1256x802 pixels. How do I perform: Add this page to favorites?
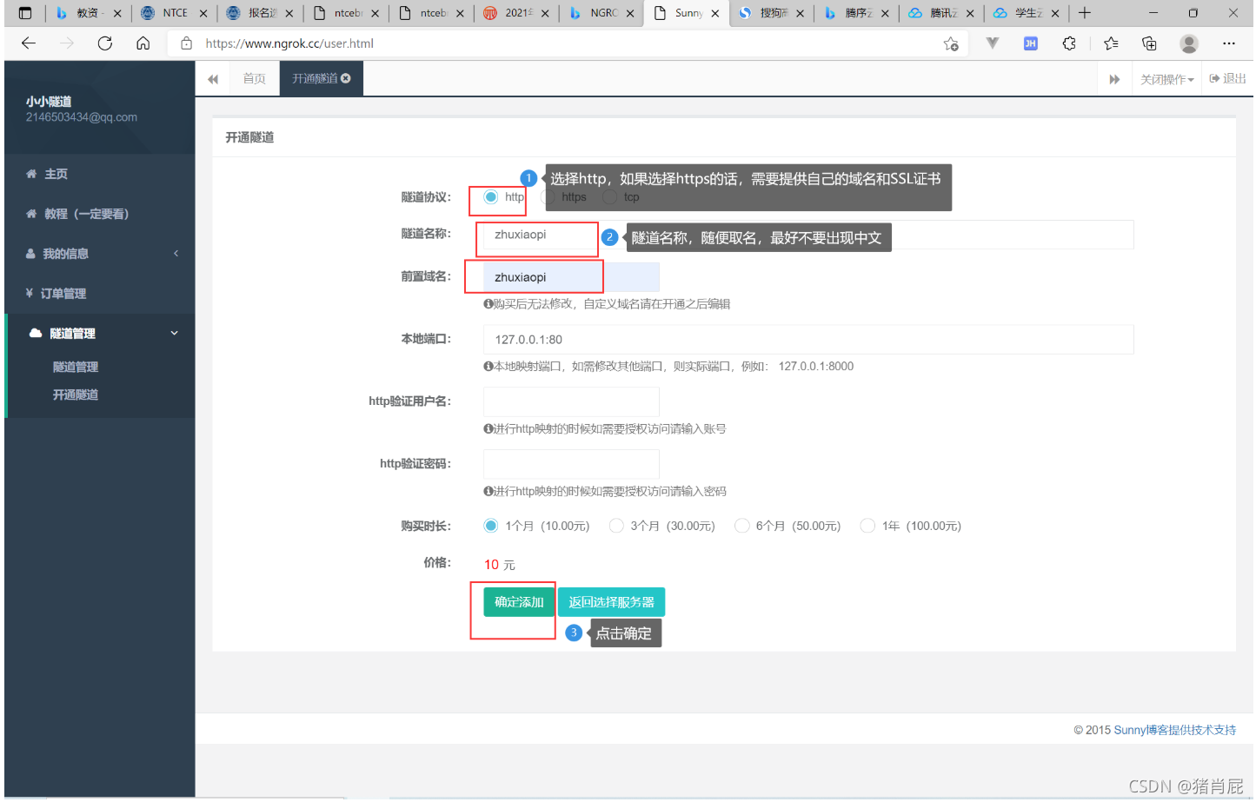951,43
